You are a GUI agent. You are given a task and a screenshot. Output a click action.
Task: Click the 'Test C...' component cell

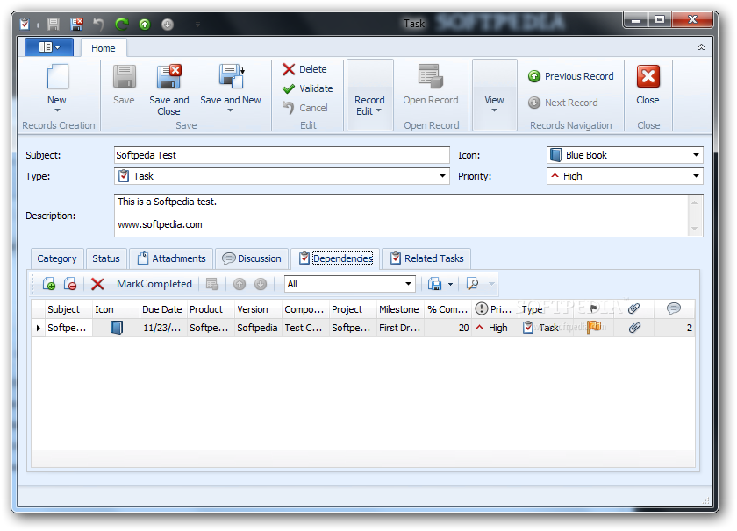[x=305, y=328]
